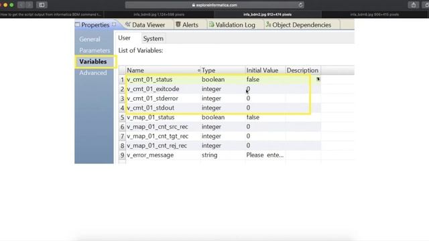
Task: Click the boolean type of v_cmt_01_status
Action: coord(213,80)
